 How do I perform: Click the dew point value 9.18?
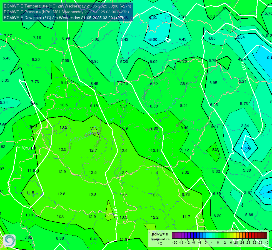pyautogui.click(x=94, y=106)
